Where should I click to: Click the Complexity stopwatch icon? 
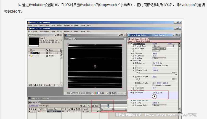[x=133, y=88]
